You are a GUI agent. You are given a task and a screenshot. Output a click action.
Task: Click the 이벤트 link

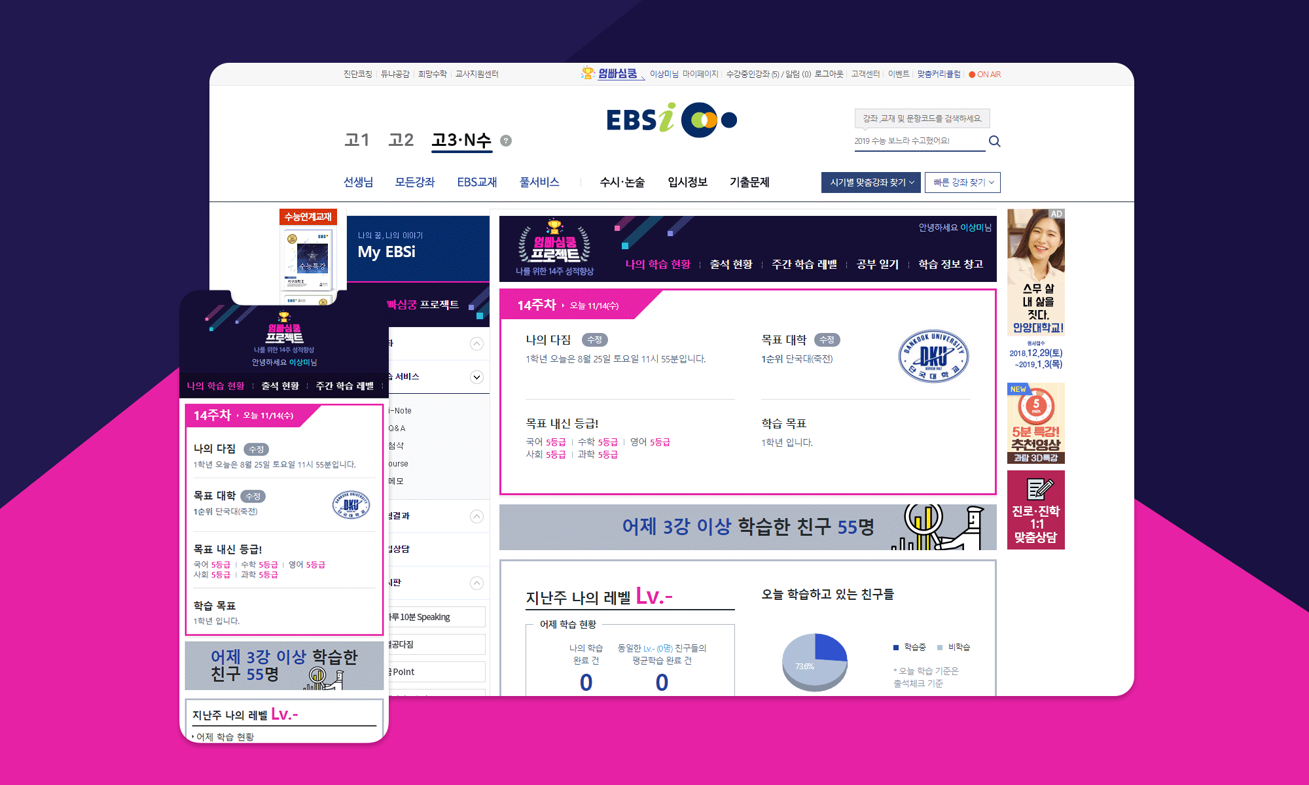(x=899, y=75)
